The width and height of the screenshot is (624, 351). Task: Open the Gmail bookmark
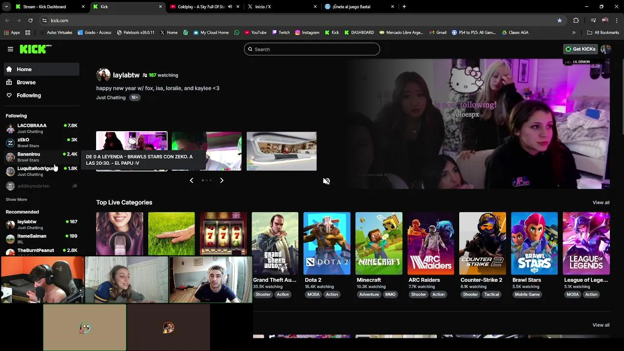pyautogui.click(x=438, y=33)
